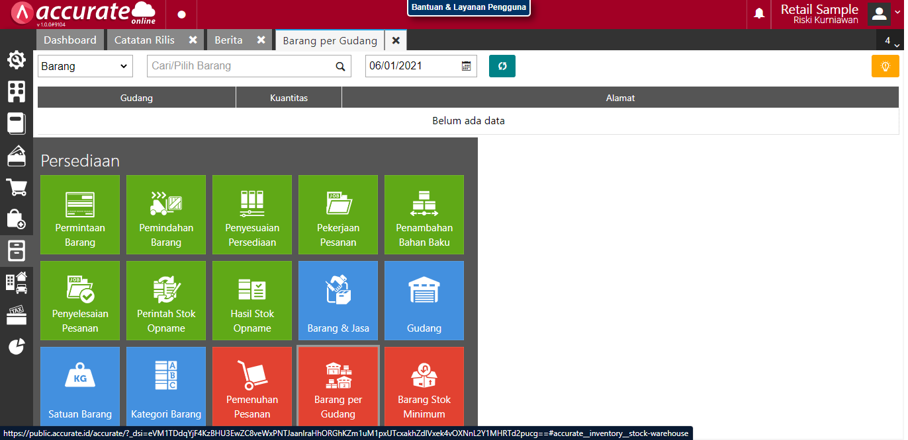Image resolution: width=908 pixels, height=440 pixels.
Task: Switch to the Catatan Rilis tab
Action: (x=144, y=40)
